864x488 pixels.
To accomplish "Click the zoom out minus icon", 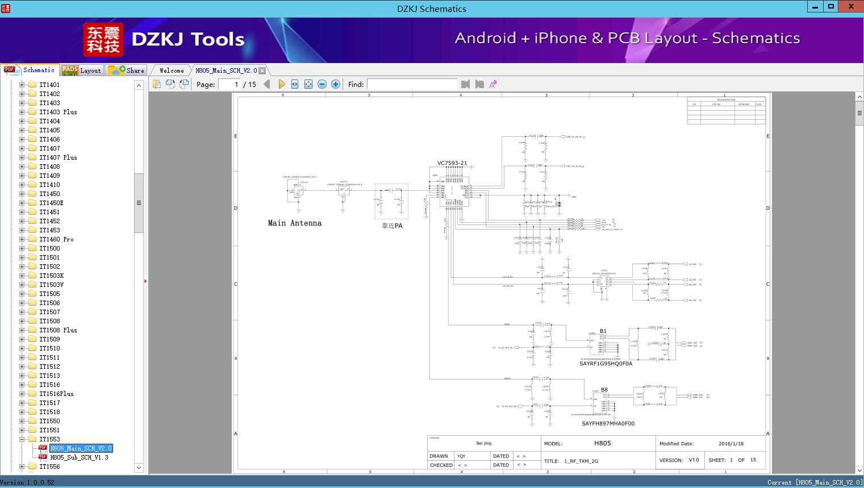I will click(322, 84).
